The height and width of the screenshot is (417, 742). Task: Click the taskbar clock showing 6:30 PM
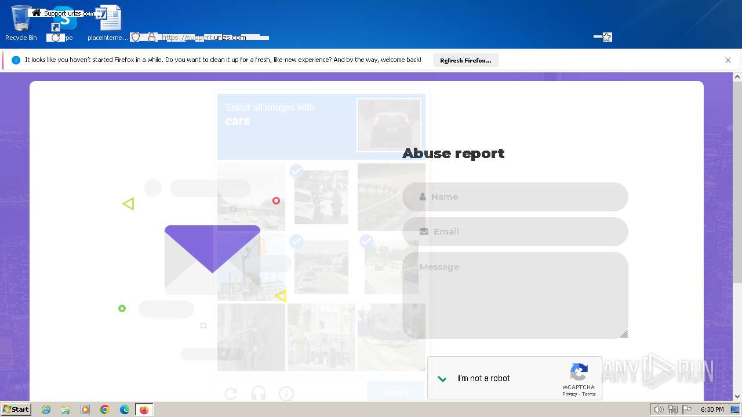pyautogui.click(x=712, y=409)
